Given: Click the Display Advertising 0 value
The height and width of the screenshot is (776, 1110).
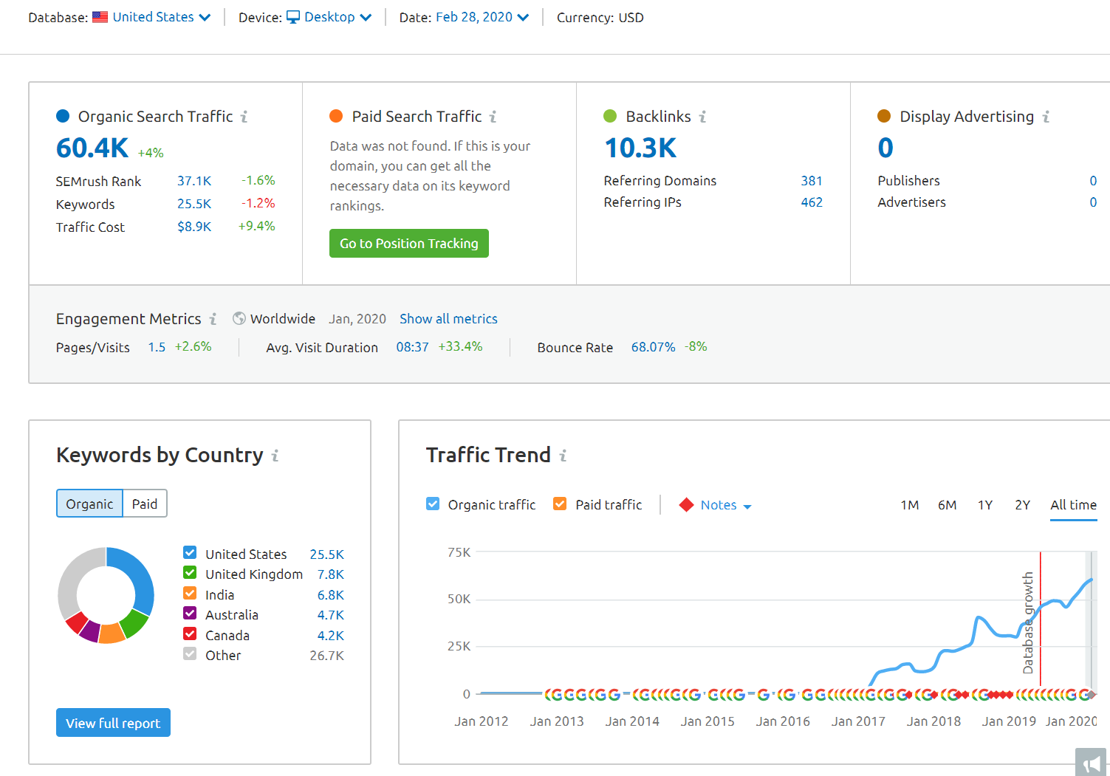Looking at the screenshot, I should point(885,148).
